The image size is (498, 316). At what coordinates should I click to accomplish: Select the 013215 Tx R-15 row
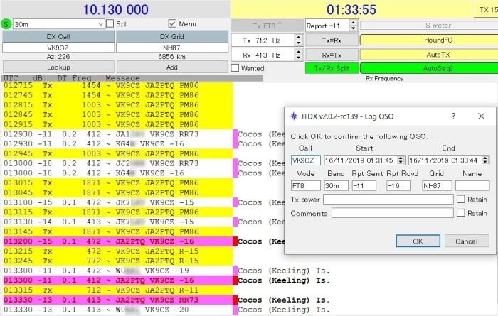pyautogui.click(x=118, y=251)
